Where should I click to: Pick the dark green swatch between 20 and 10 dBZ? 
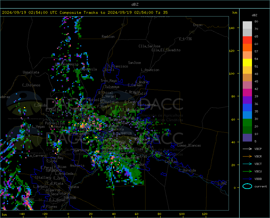247,130
